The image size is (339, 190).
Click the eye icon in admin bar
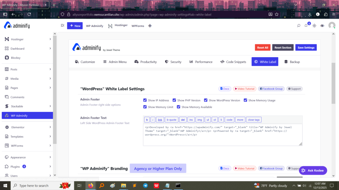point(322,26)
